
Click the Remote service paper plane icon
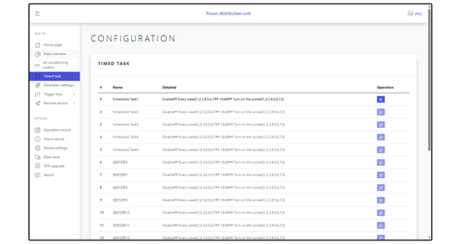pos(38,103)
